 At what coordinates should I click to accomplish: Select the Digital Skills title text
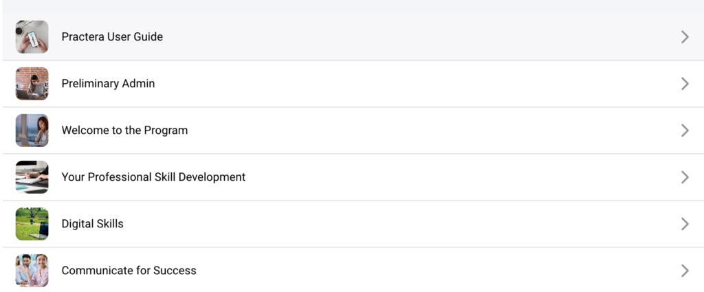(x=92, y=224)
